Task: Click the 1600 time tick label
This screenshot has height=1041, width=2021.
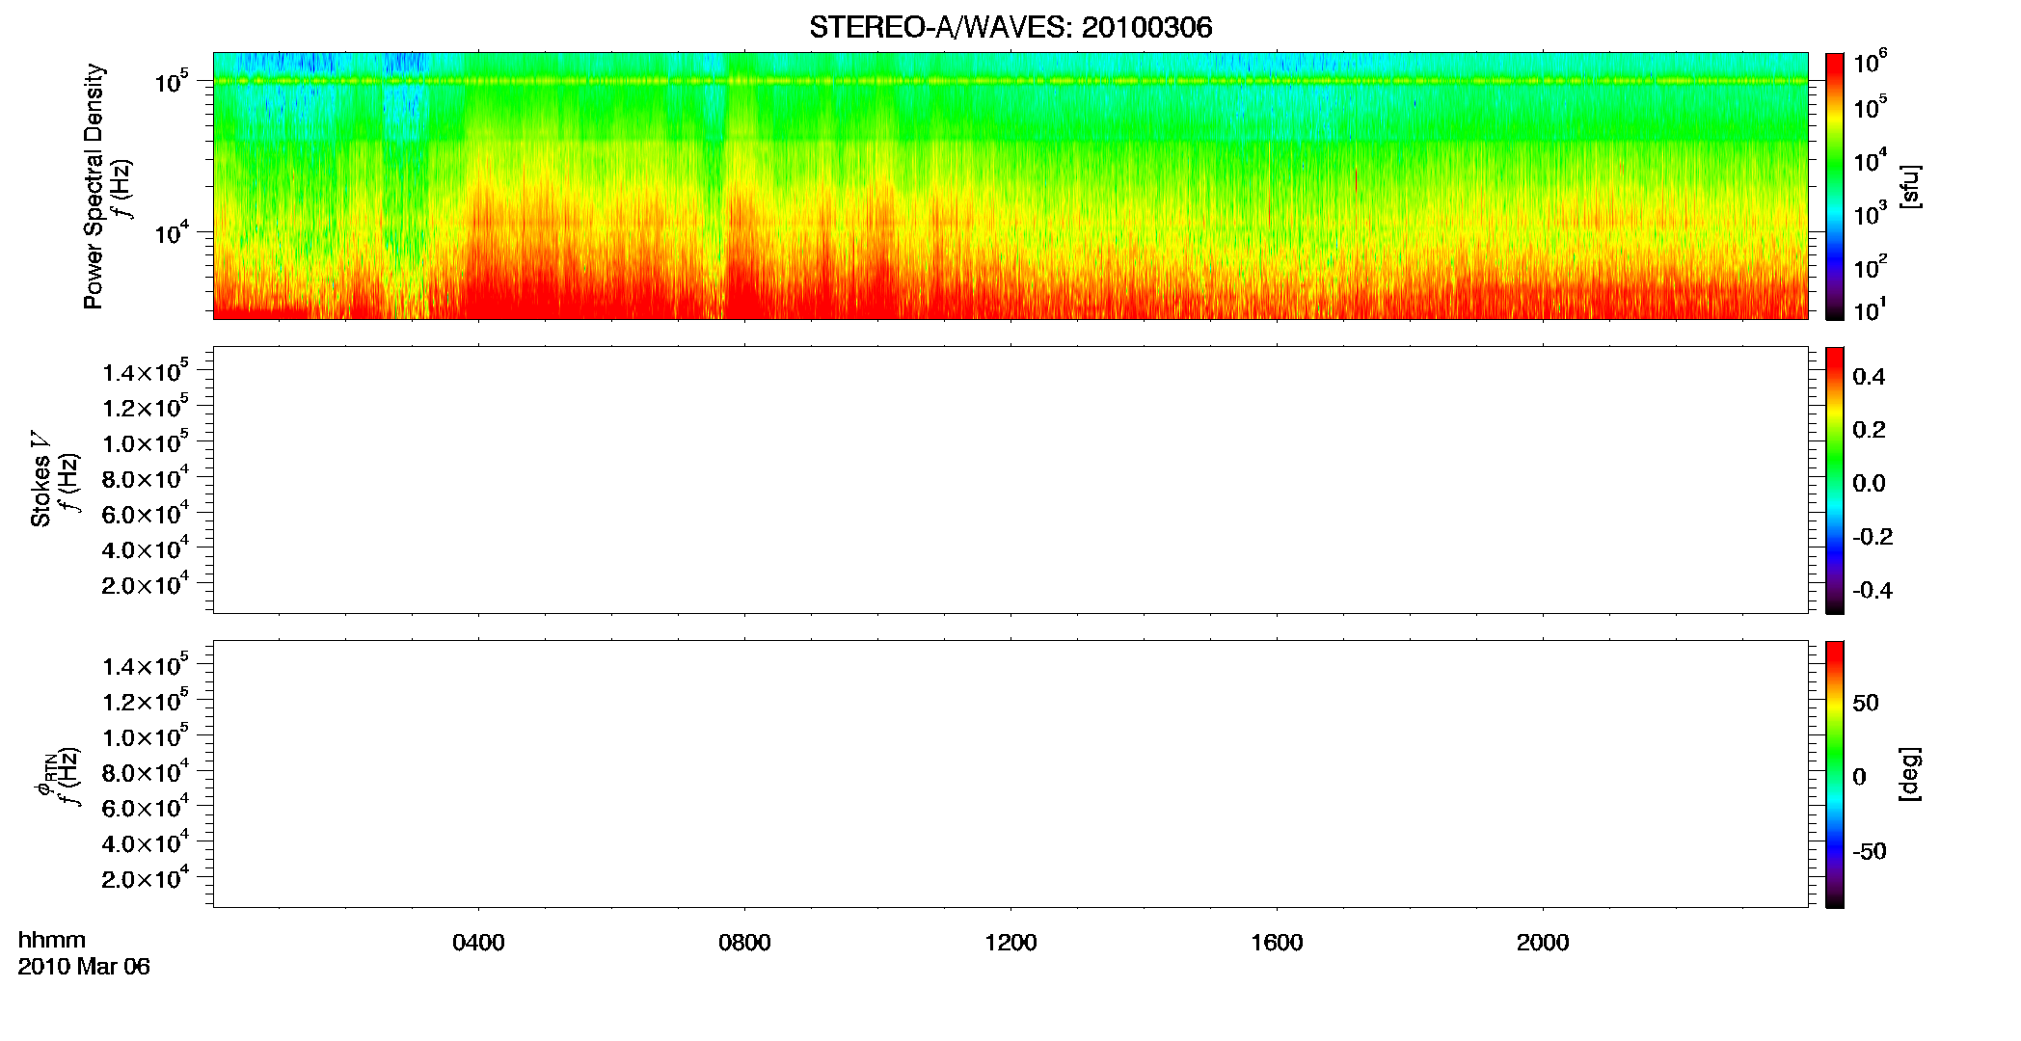Action: tap(1277, 943)
